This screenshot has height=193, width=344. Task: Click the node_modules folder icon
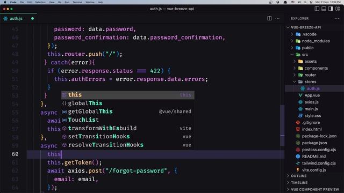click(298, 41)
